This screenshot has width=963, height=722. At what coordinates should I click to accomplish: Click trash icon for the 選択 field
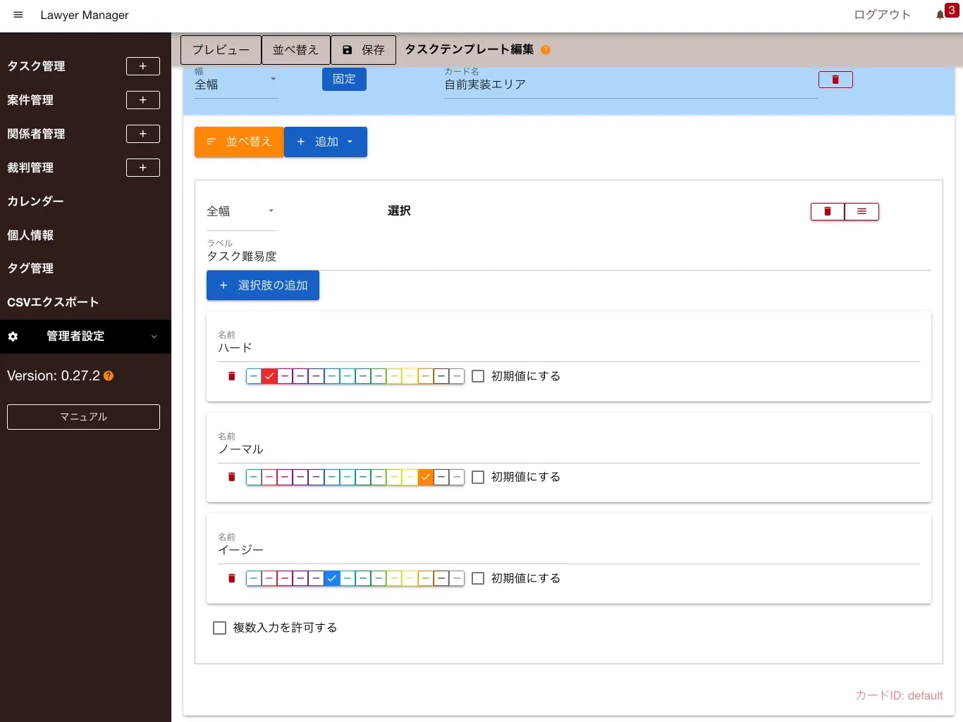[x=828, y=211]
